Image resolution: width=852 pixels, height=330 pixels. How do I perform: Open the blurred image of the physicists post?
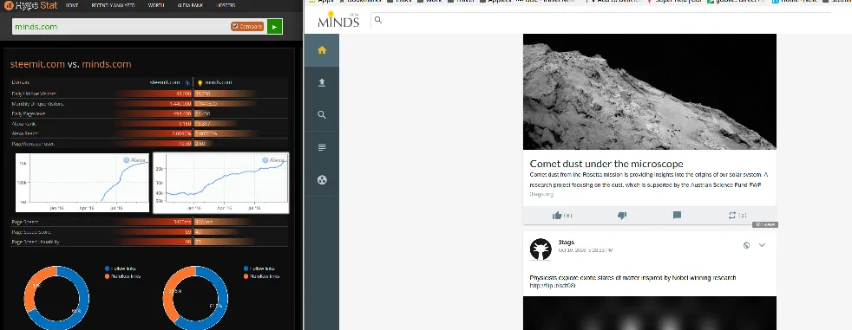649,314
